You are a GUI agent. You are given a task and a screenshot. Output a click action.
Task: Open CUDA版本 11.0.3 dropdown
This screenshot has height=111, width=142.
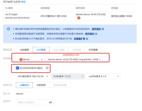[x=68, y=76]
